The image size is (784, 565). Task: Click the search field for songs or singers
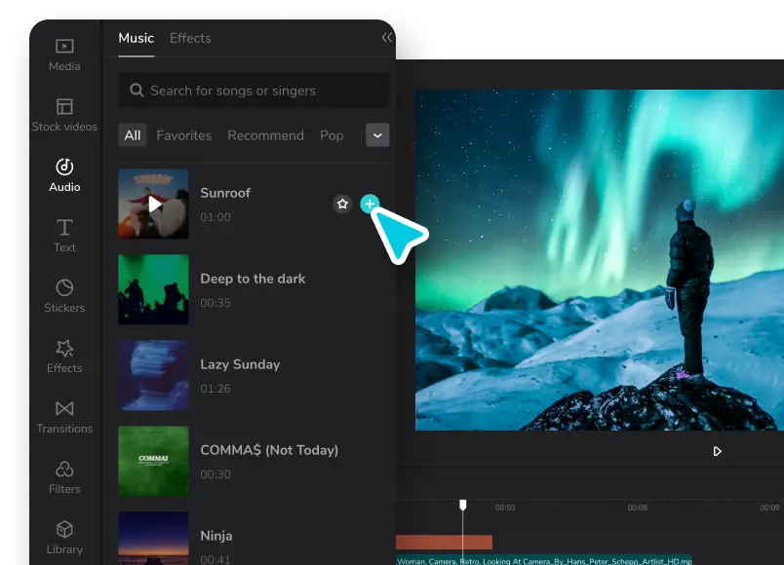(x=254, y=91)
